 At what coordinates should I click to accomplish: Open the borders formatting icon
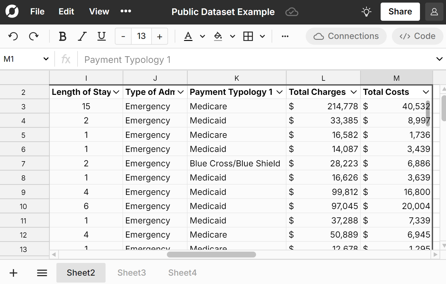click(248, 36)
